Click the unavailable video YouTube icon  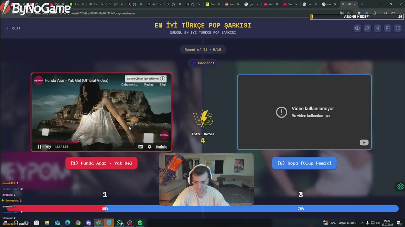tap(364, 143)
